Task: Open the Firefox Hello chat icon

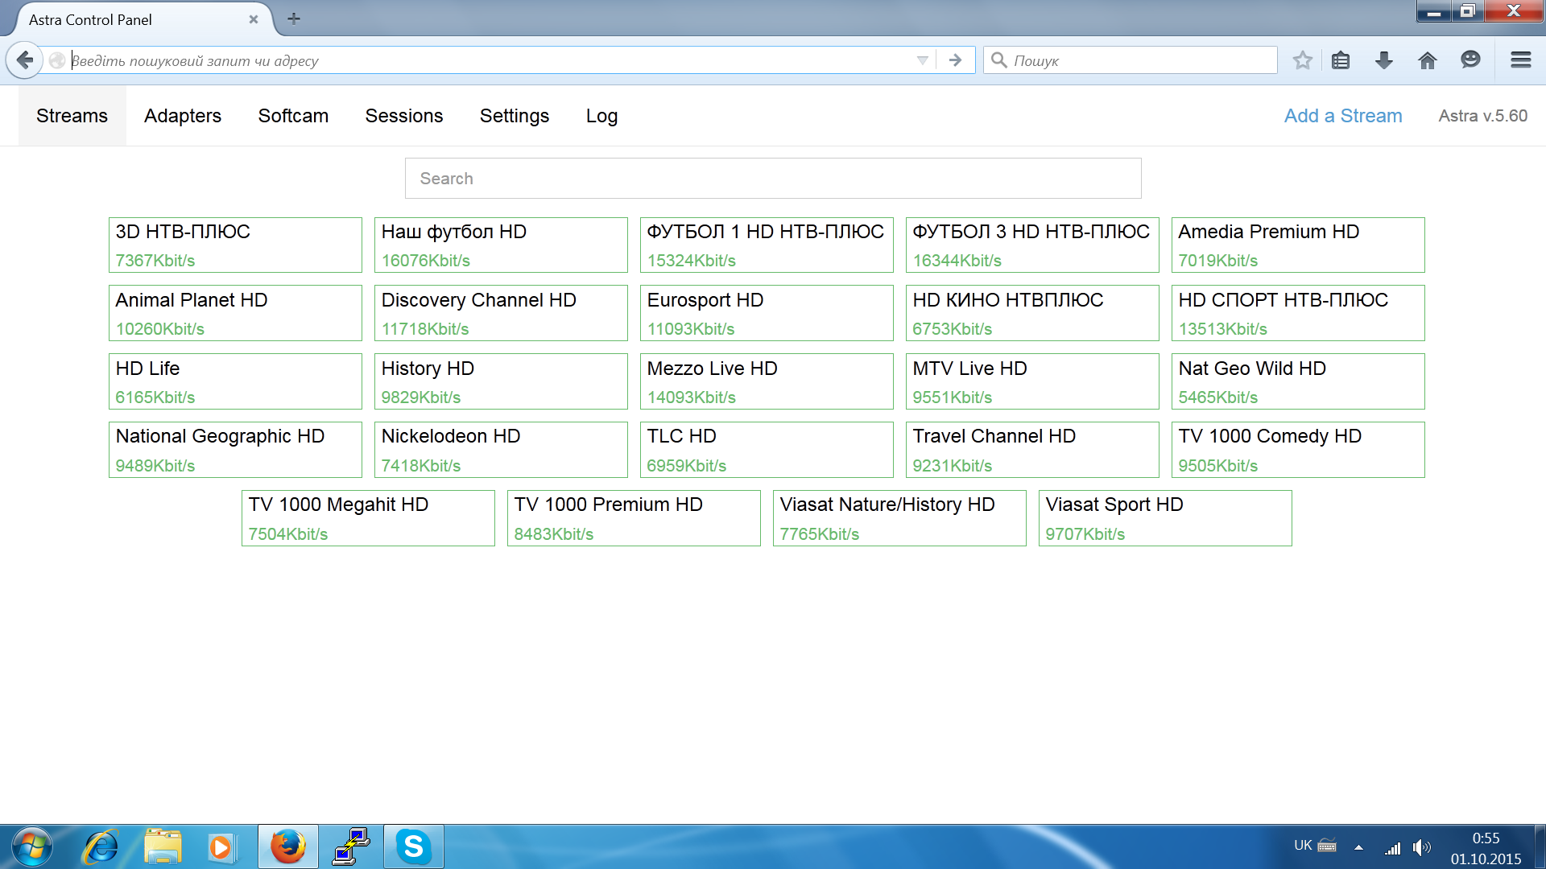Action: click(1470, 60)
